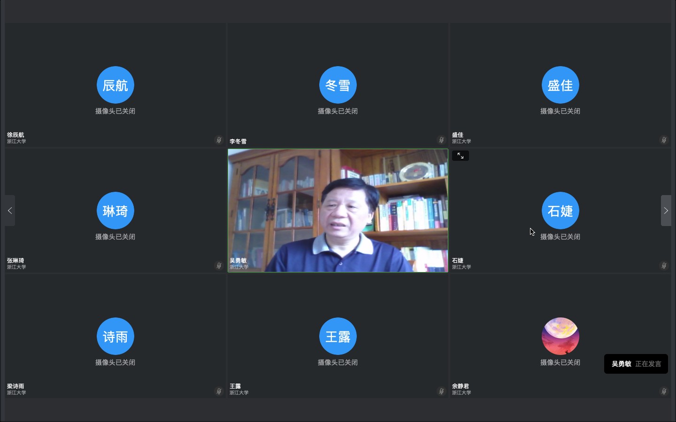Click the 王露 blue avatar circle
This screenshot has width=676, height=422.
coord(338,336)
